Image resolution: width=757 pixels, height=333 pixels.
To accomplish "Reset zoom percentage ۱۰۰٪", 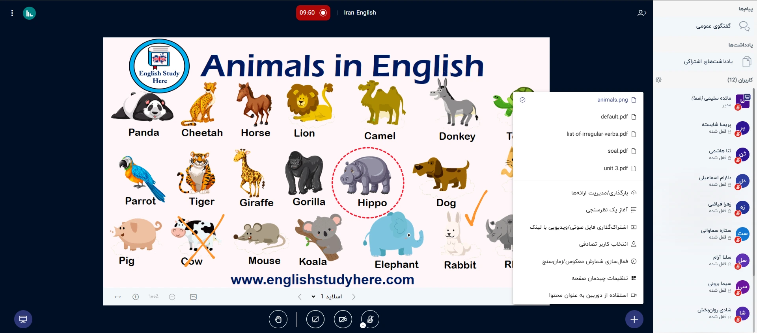I will [x=154, y=297].
